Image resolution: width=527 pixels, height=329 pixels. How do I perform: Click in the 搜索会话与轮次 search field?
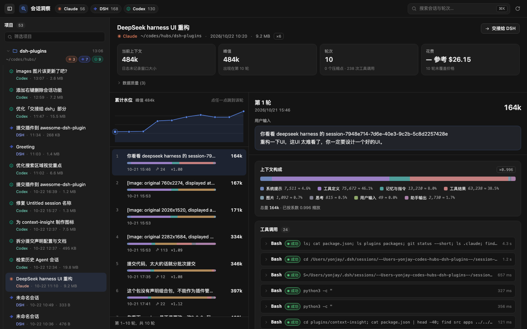click(459, 8)
